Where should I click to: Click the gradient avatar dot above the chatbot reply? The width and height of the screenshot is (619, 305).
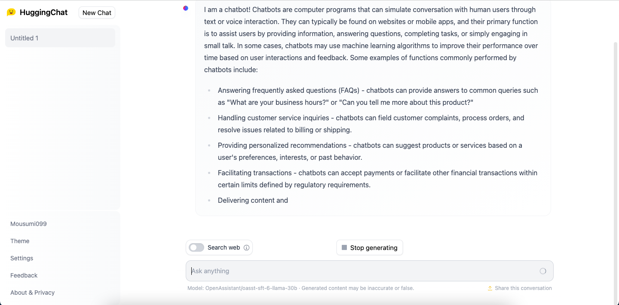point(185,8)
